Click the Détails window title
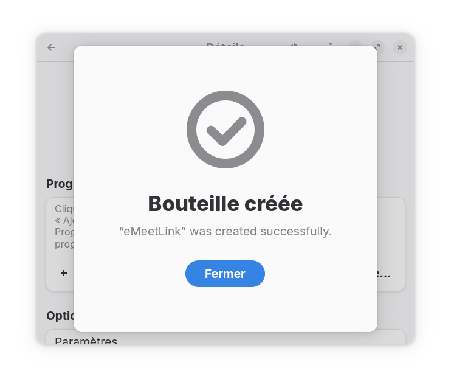Screen dimensions: 451x385 [x=225, y=45]
